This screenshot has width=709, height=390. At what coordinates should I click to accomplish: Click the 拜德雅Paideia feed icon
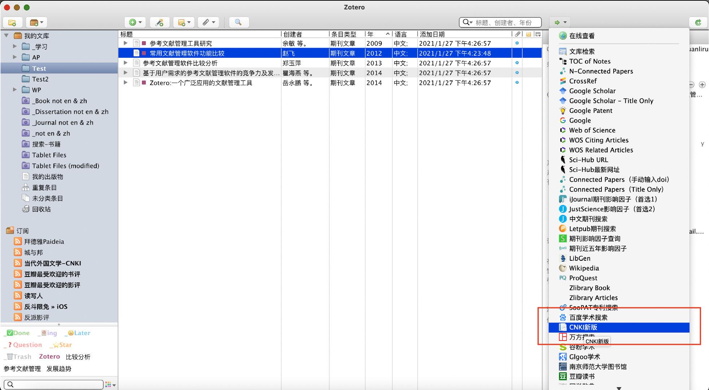[x=18, y=241]
